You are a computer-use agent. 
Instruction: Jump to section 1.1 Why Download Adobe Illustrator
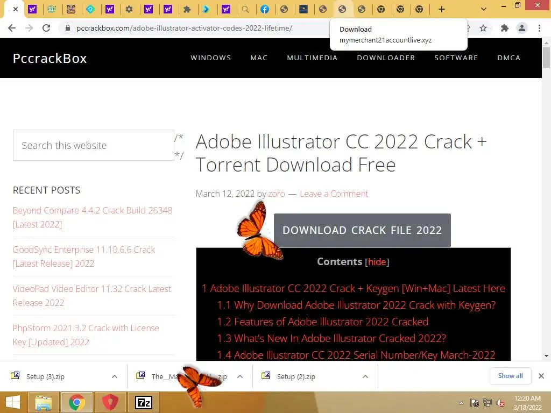pyautogui.click(x=356, y=305)
